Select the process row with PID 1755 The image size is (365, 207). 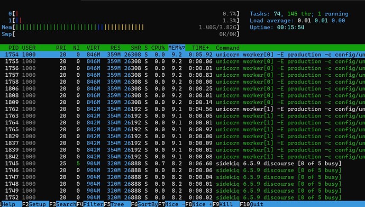[182, 61]
